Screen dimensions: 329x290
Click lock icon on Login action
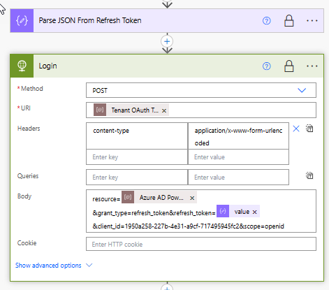289,66
